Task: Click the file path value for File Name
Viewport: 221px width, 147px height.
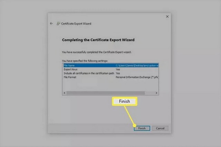Action: 137,65
